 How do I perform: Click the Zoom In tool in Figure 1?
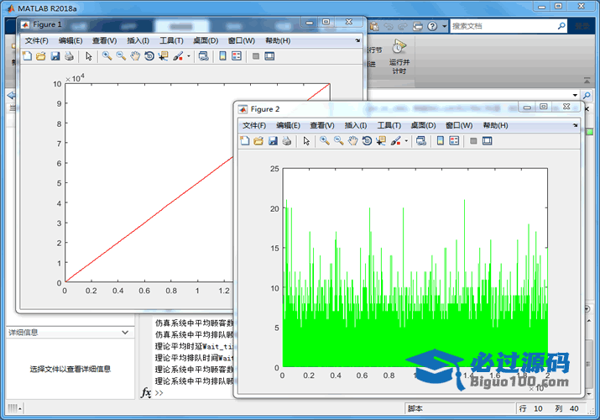pyautogui.click(x=107, y=56)
